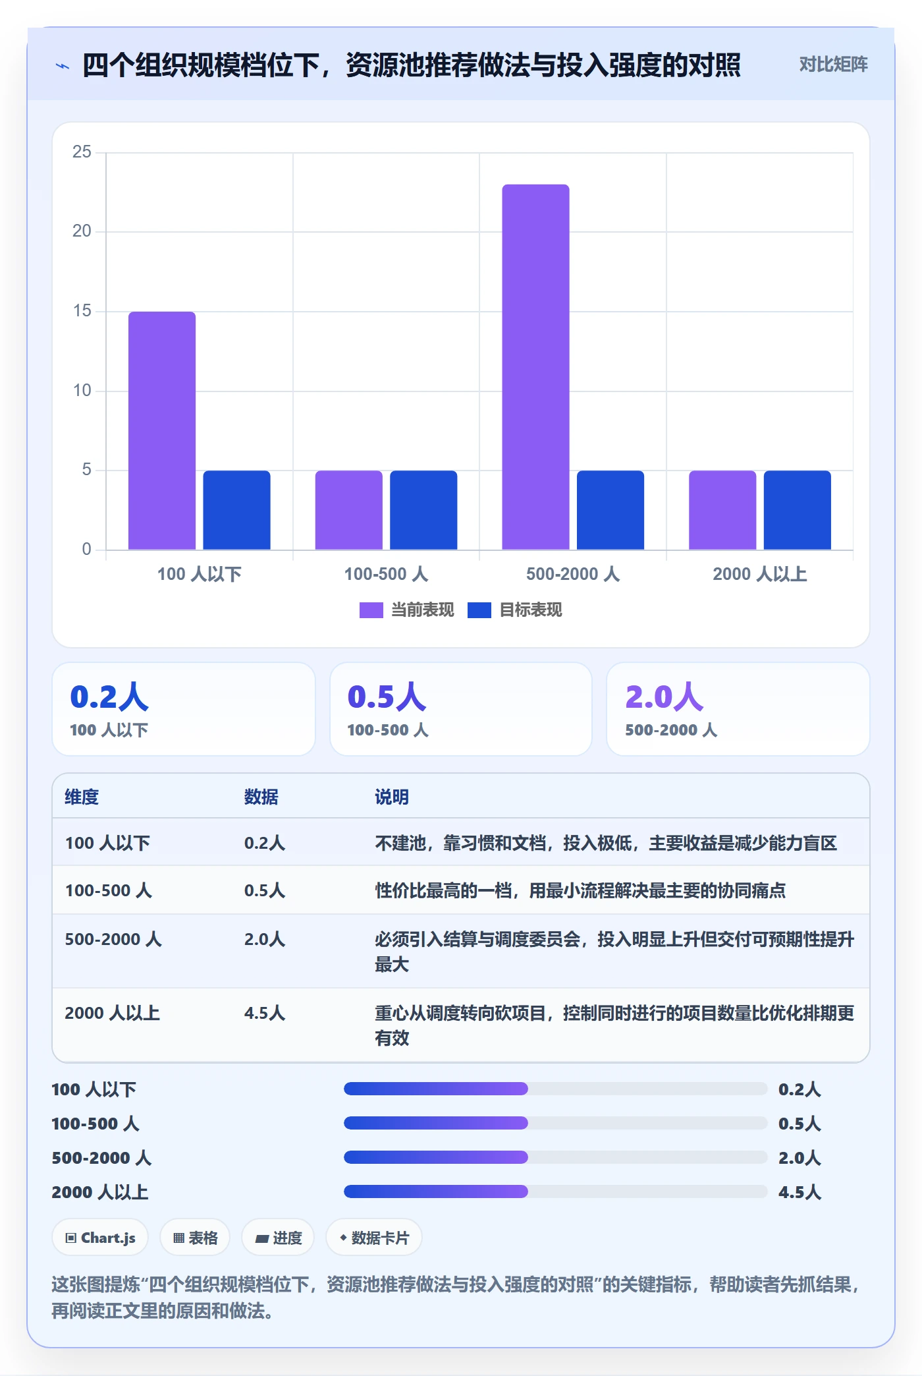Click the x-axis label 100-500 人
The height and width of the screenshot is (1376, 922).
[x=386, y=574]
